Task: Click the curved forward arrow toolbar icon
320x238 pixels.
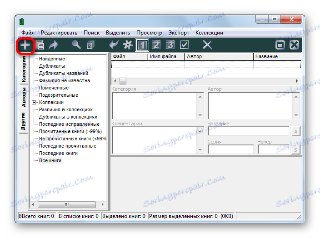Action: (54, 45)
